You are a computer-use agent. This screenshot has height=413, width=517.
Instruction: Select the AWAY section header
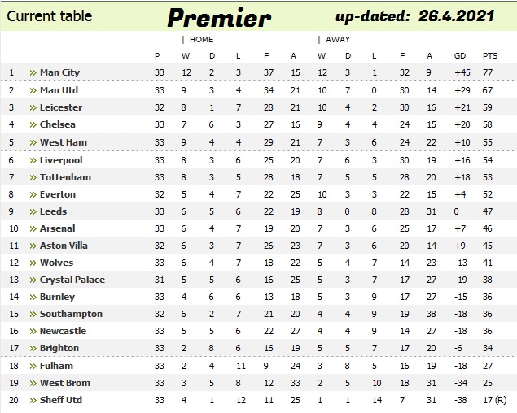coord(338,39)
